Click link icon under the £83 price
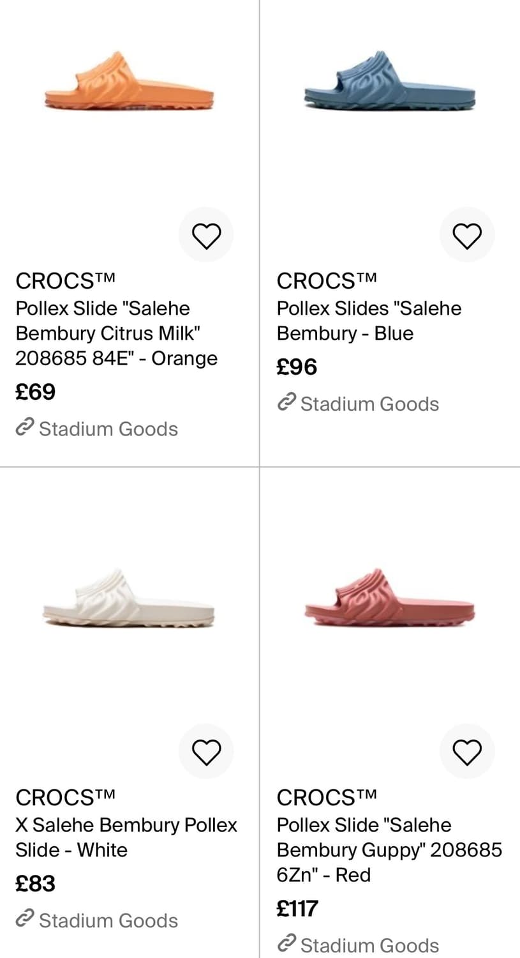Image resolution: width=520 pixels, height=958 pixels. 24,920
